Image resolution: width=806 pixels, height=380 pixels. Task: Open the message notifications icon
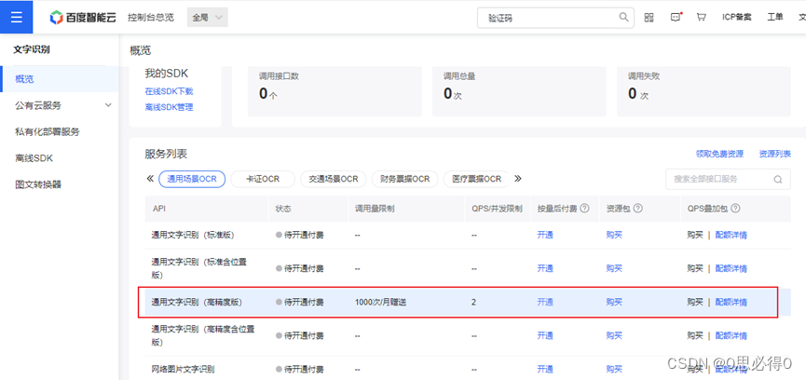[676, 17]
